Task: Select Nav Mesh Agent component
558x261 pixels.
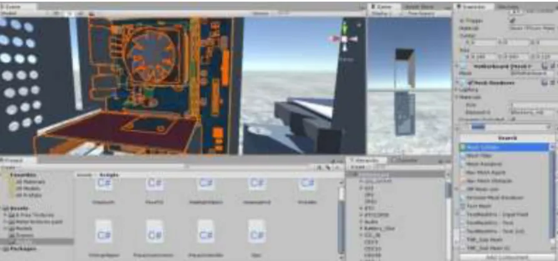Action: [504, 173]
